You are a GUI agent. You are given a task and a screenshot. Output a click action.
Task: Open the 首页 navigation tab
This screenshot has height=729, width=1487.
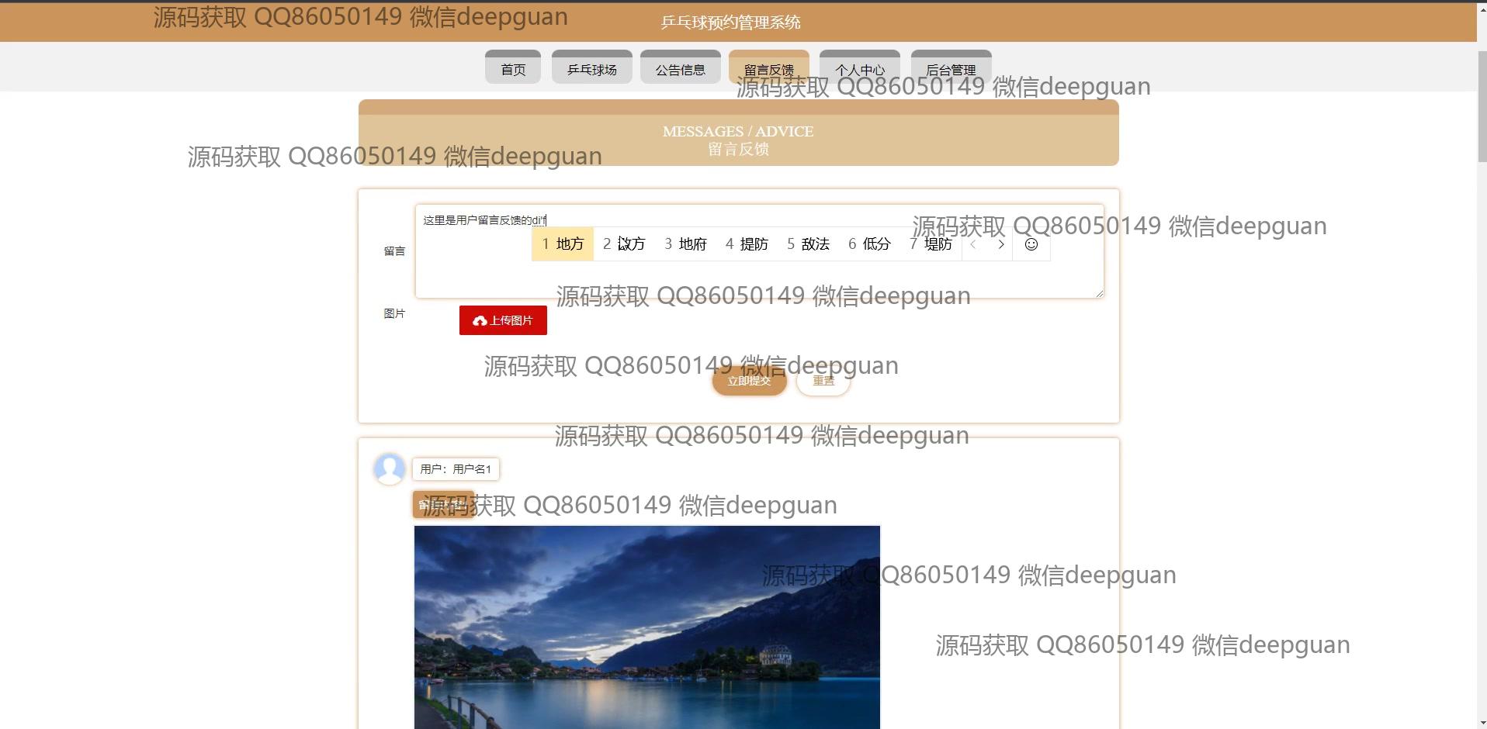(x=513, y=67)
